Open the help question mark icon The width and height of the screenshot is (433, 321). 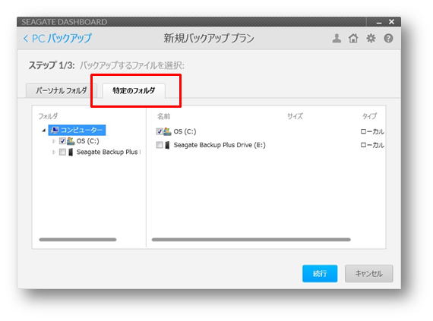(388, 38)
